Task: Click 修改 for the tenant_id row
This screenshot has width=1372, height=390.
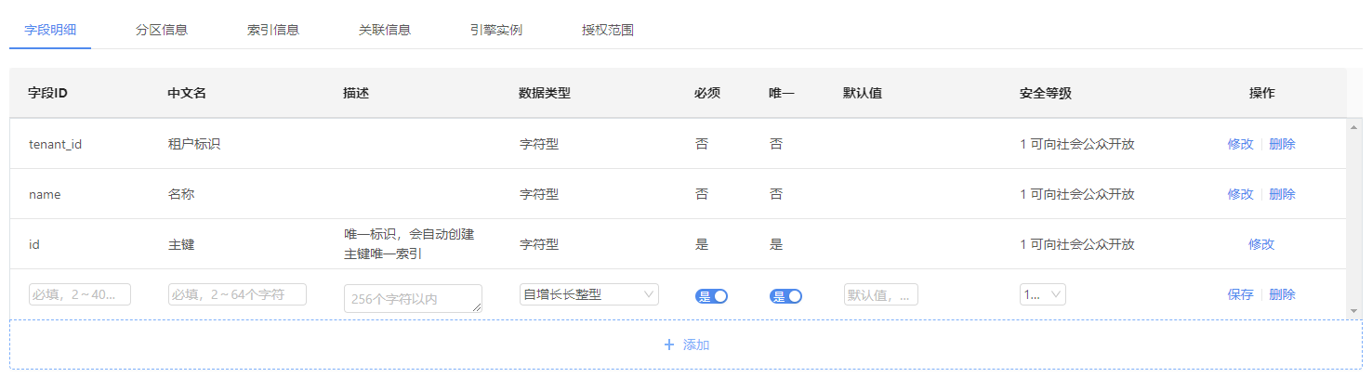Action: [1240, 144]
